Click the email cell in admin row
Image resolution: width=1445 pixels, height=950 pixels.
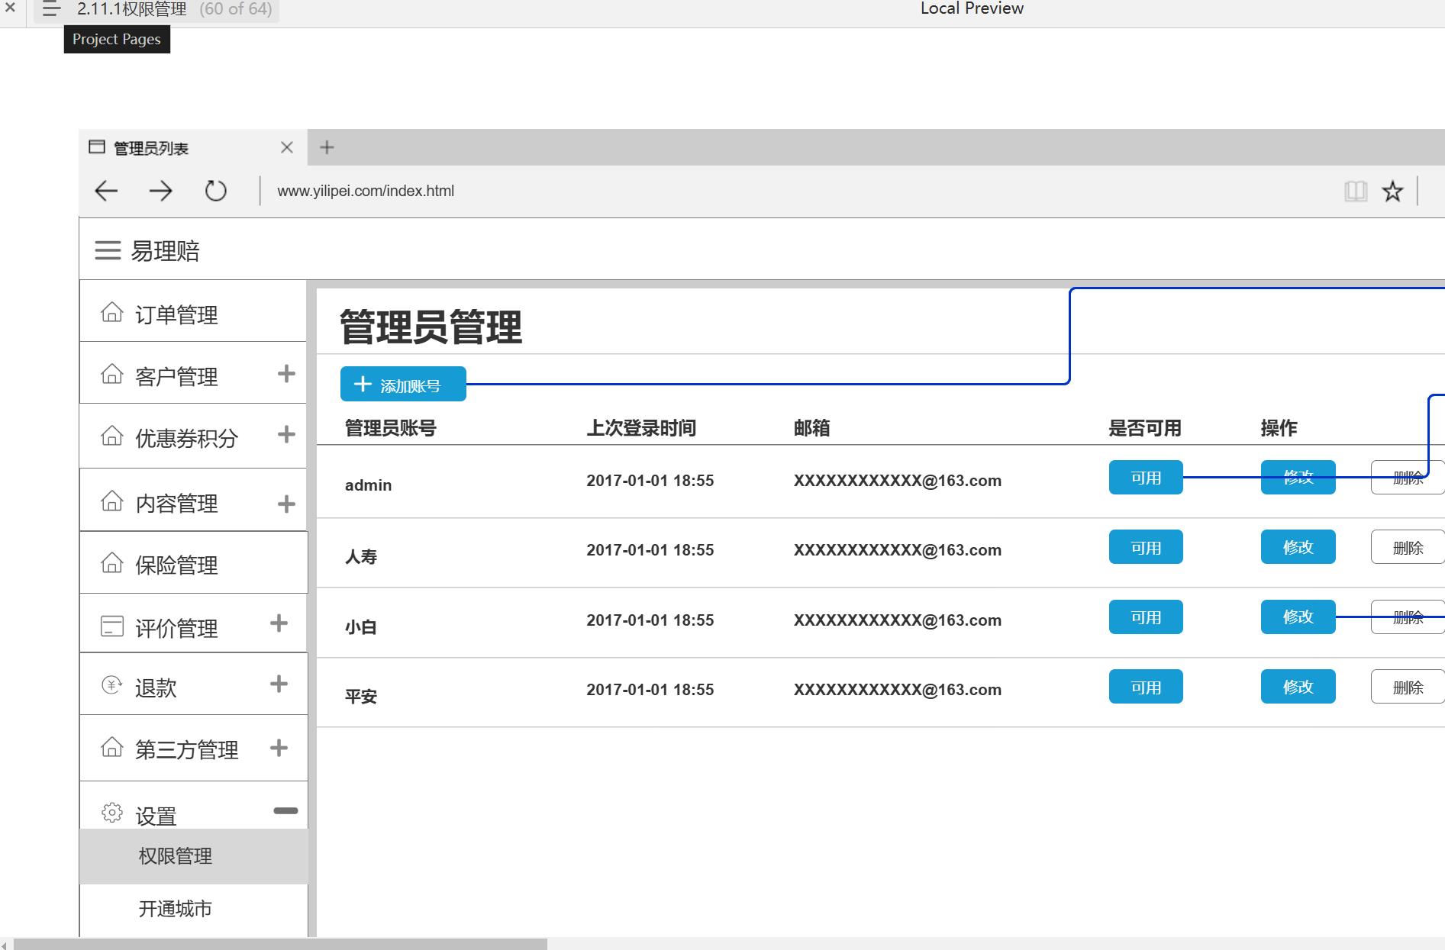[x=898, y=481]
